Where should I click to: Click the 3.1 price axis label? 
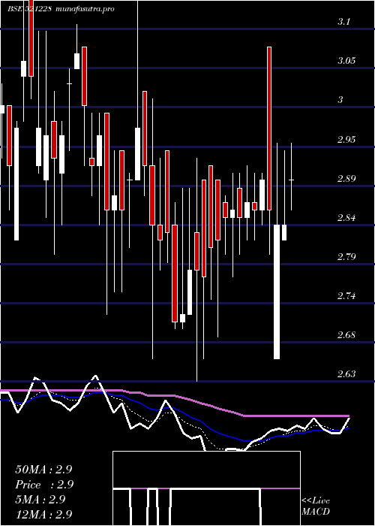pos(344,22)
